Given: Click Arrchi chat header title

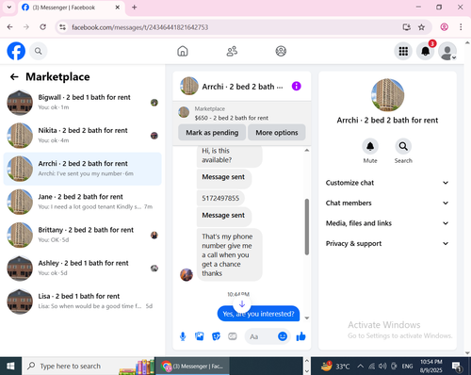Looking at the screenshot, I should pyautogui.click(x=242, y=87).
